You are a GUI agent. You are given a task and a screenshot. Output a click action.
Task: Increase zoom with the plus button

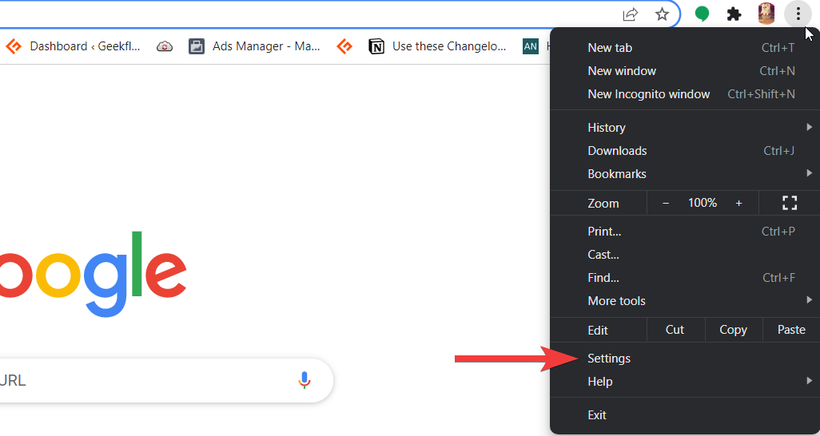coord(738,203)
